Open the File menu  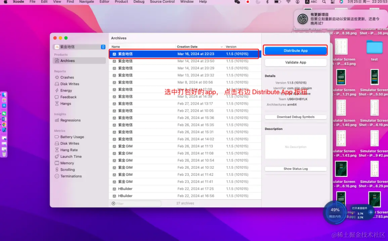32,2
